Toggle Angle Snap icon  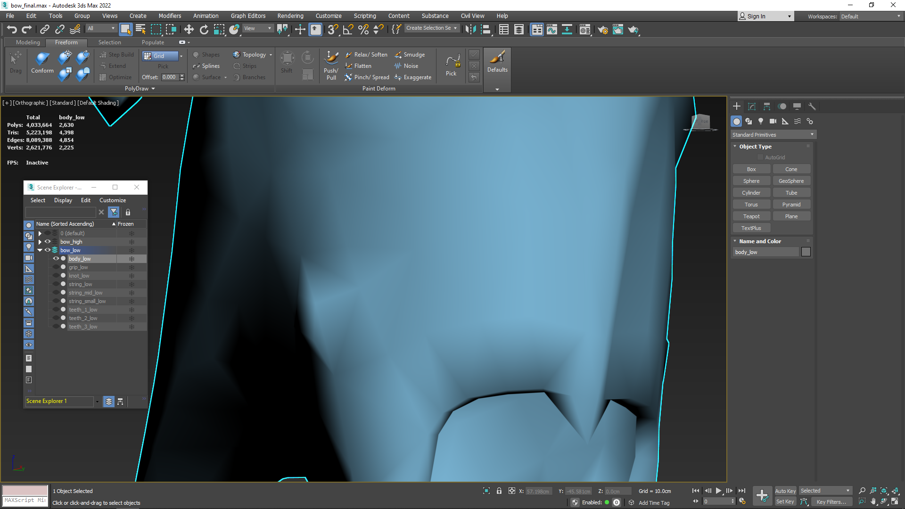[348, 29]
